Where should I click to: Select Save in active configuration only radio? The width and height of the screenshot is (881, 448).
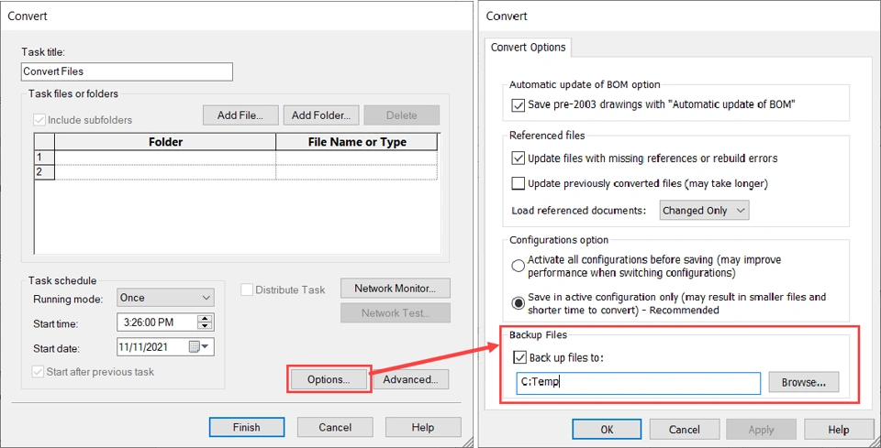coord(518,302)
